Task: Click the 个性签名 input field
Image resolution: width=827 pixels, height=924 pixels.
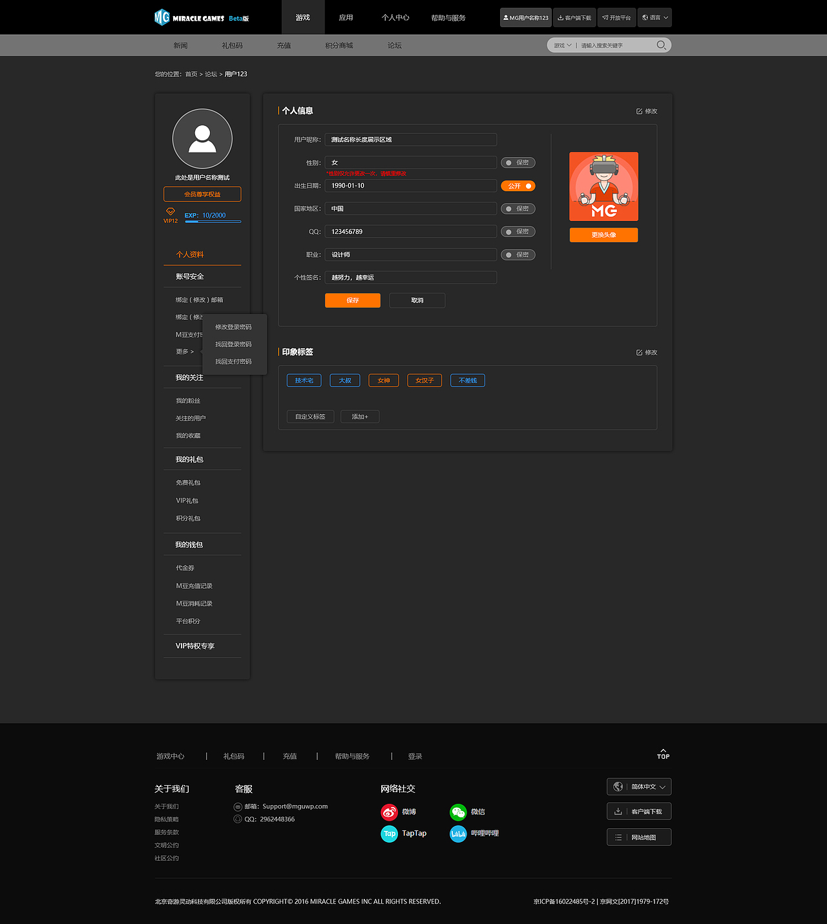Action: pyautogui.click(x=411, y=277)
